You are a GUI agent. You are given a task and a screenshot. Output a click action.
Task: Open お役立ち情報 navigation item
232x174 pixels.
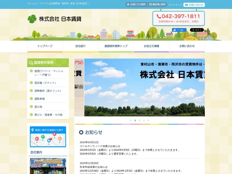(x=152, y=46)
